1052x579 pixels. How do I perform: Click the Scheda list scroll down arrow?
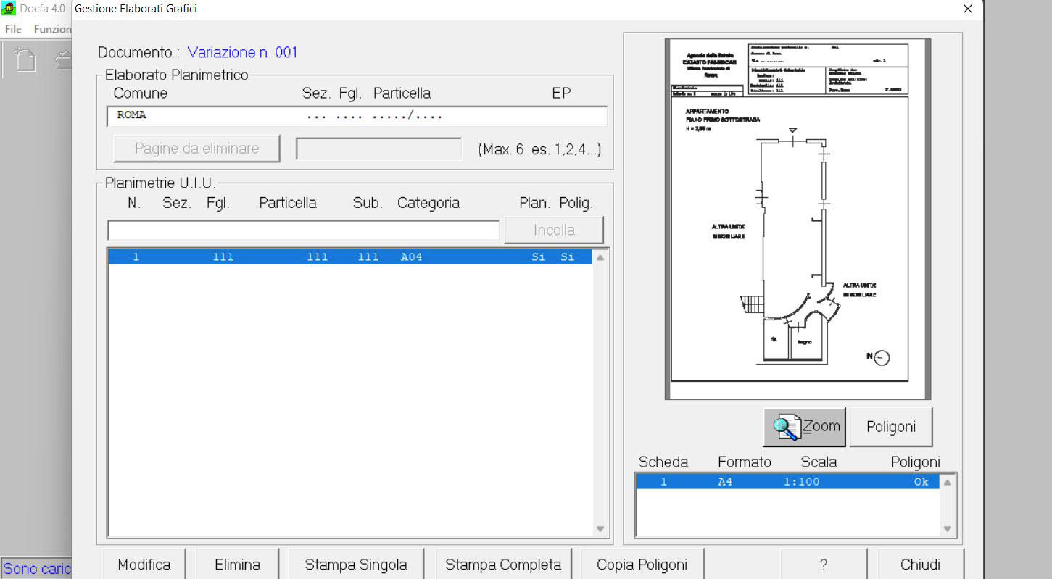tap(947, 529)
